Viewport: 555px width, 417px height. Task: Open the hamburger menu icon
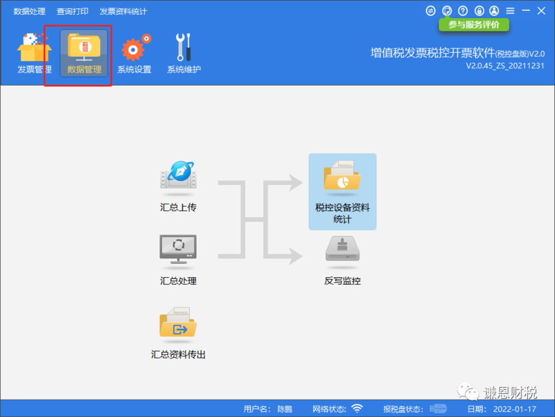510,11
